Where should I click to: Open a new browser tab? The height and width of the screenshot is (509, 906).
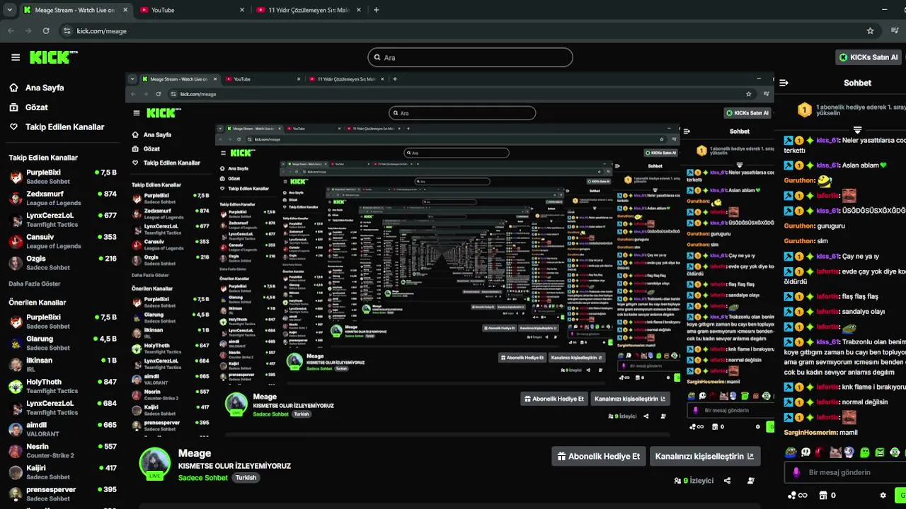click(376, 10)
